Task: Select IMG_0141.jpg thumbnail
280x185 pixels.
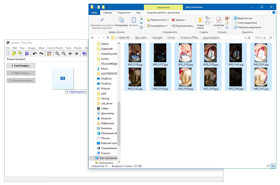Action: click(x=261, y=54)
